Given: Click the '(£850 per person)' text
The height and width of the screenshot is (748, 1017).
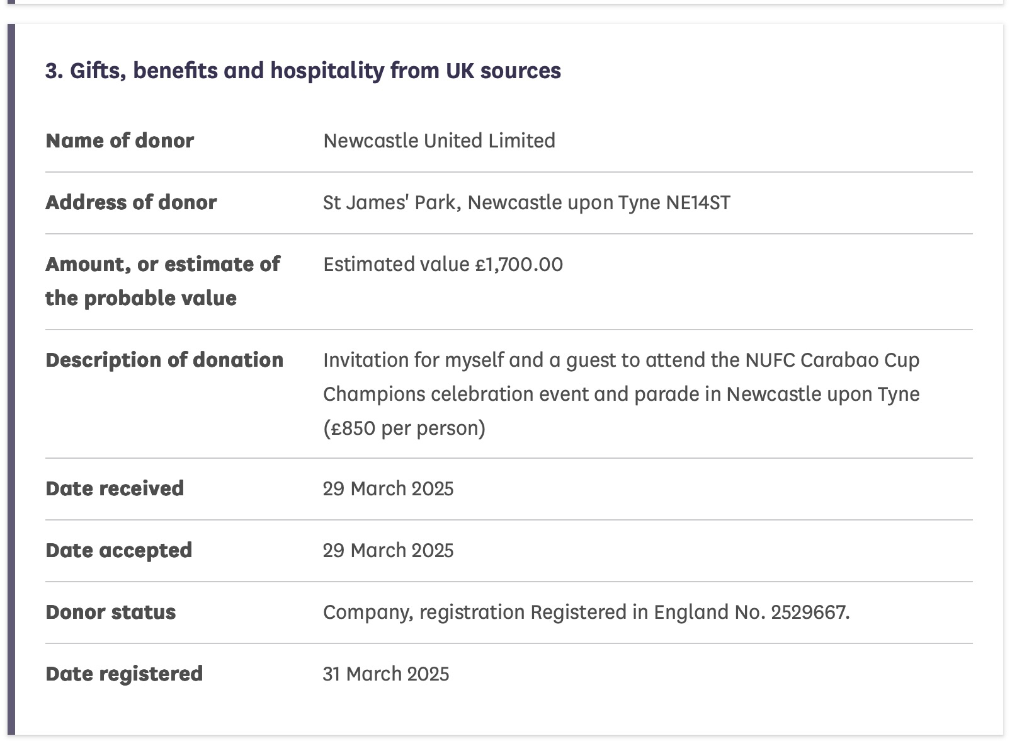Looking at the screenshot, I should pos(404,428).
